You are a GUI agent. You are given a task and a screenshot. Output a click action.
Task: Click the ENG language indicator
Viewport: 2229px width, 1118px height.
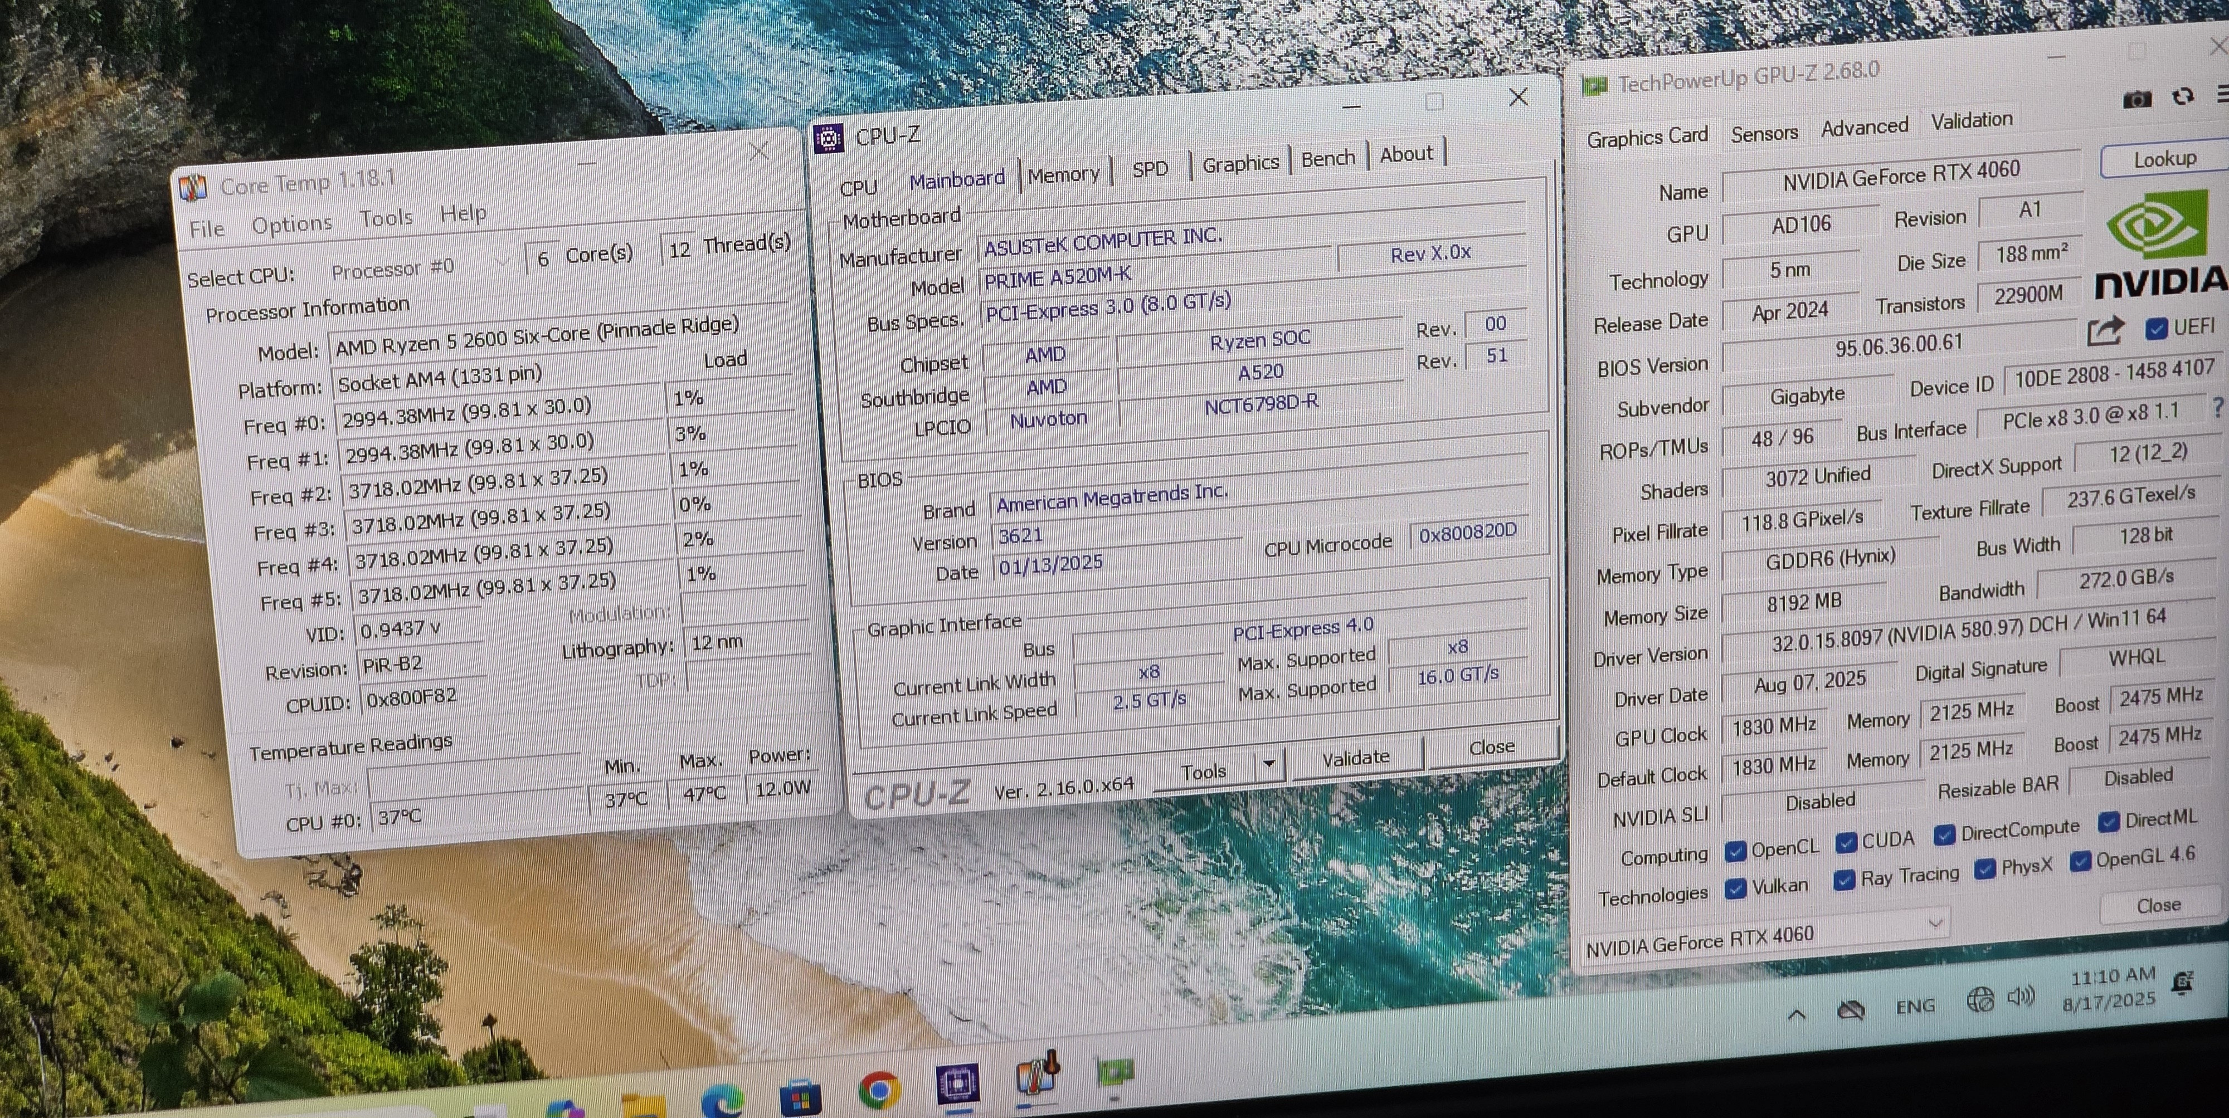pos(1915,1007)
